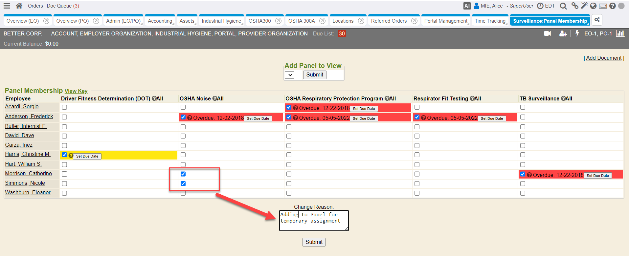Image resolution: width=629 pixels, height=256 pixels.
Task: Go to the home page icon
Action: 19,6
